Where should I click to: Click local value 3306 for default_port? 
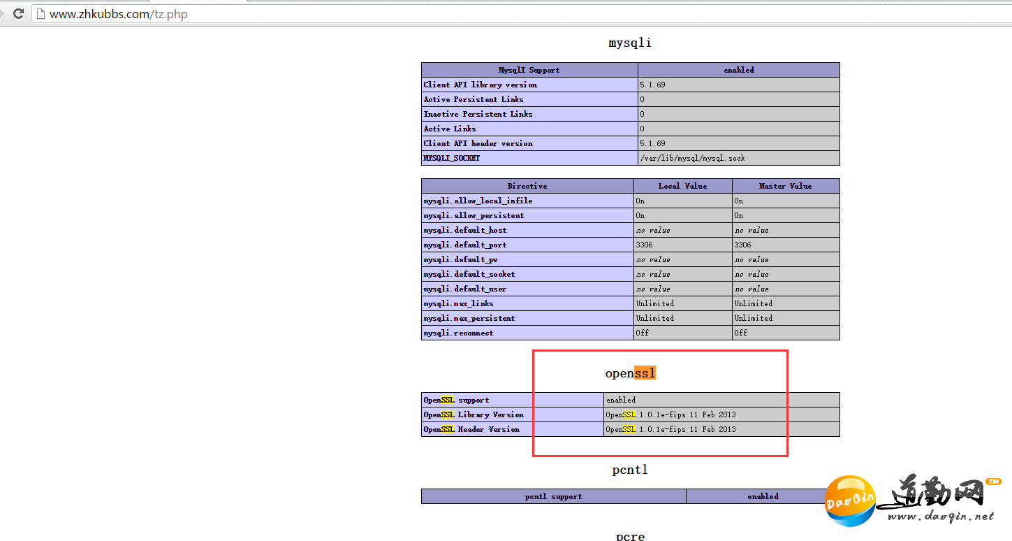click(x=645, y=245)
